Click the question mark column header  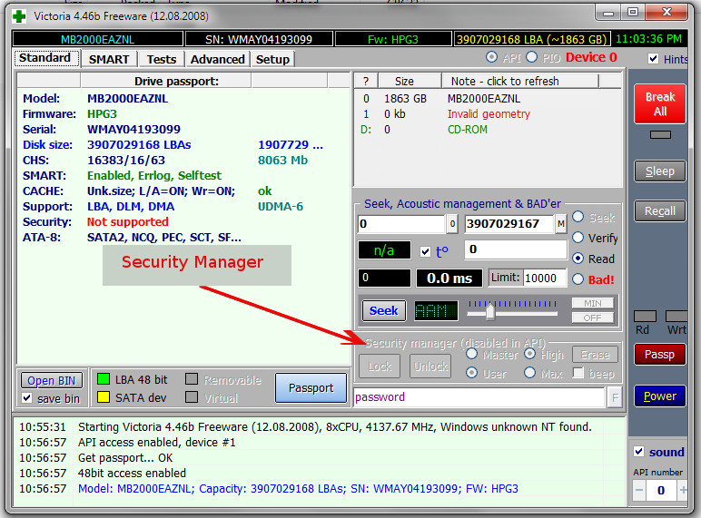pyautogui.click(x=365, y=81)
